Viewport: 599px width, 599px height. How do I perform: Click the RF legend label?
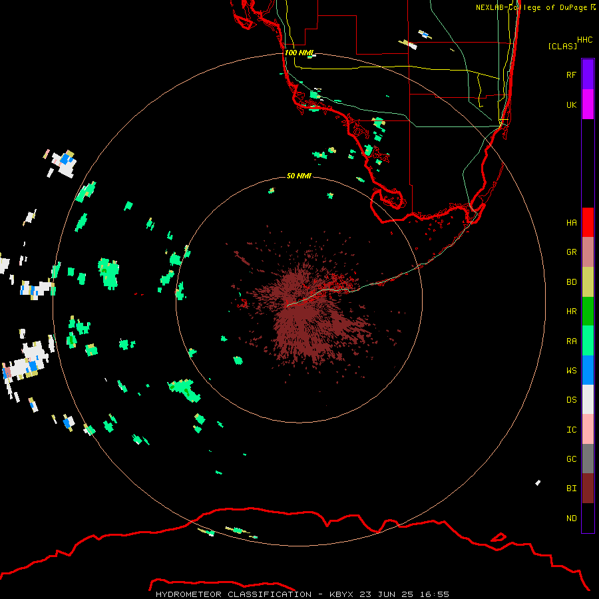click(x=571, y=75)
